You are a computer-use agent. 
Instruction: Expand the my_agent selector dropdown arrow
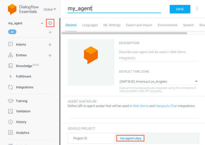pos(42,23)
